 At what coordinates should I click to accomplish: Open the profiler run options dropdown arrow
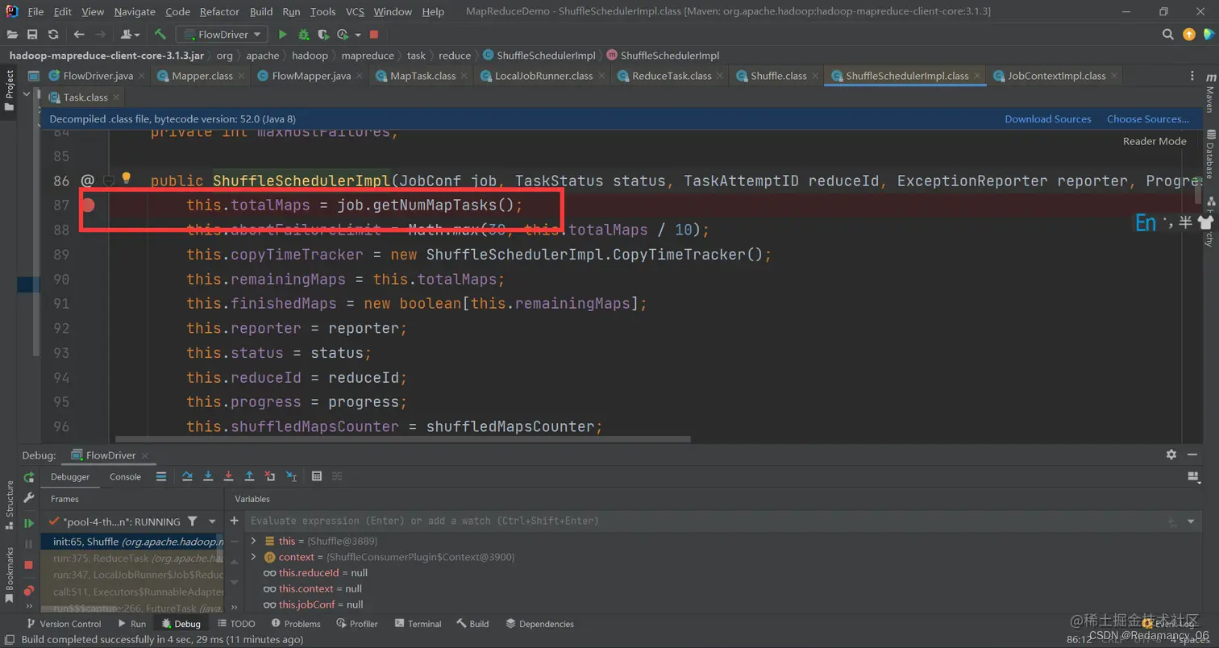pos(357,35)
